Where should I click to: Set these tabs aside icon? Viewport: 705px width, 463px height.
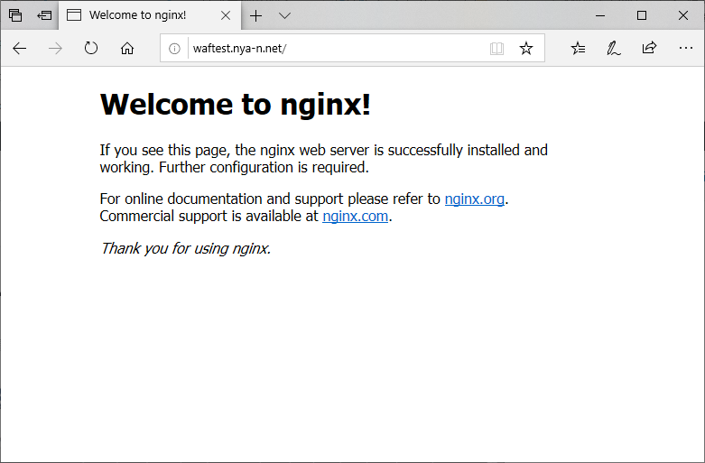44,15
